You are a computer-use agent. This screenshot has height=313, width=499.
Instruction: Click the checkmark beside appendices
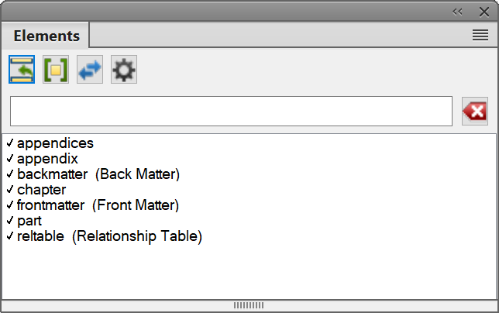(x=10, y=143)
